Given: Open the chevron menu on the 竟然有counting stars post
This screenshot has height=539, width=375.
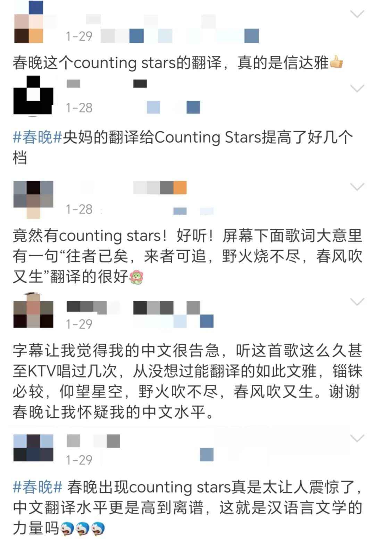Looking at the screenshot, I should [357, 187].
